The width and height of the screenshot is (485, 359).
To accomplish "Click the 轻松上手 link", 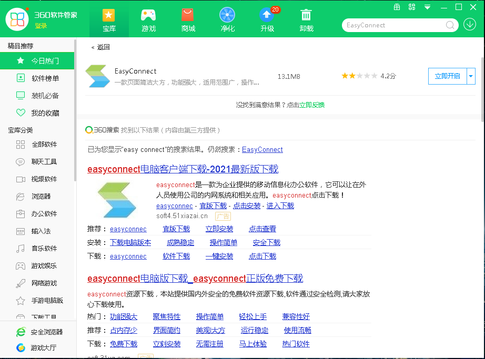I will [x=252, y=316].
